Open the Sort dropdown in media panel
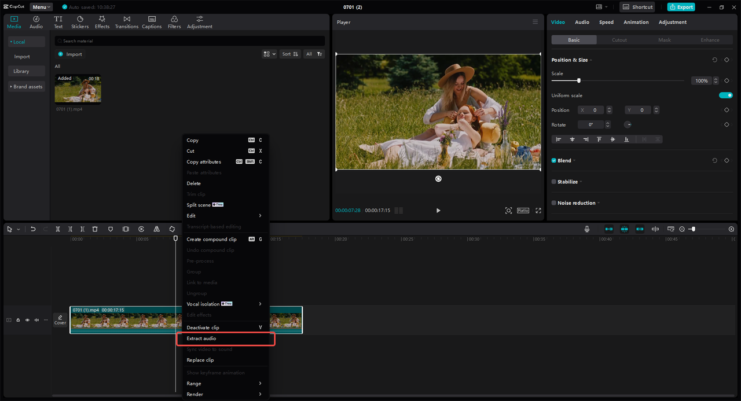The width and height of the screenshot is (741, 401). [x=290, y=54]
